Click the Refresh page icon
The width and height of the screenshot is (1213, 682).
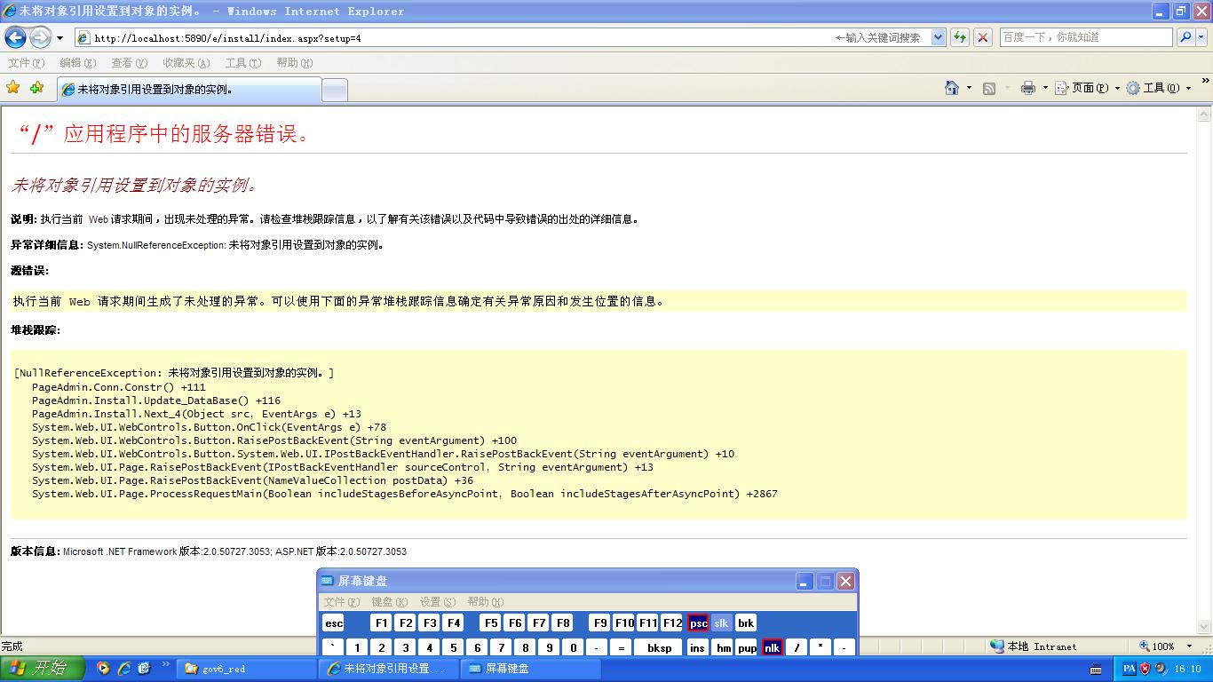(x=959, y=37)
